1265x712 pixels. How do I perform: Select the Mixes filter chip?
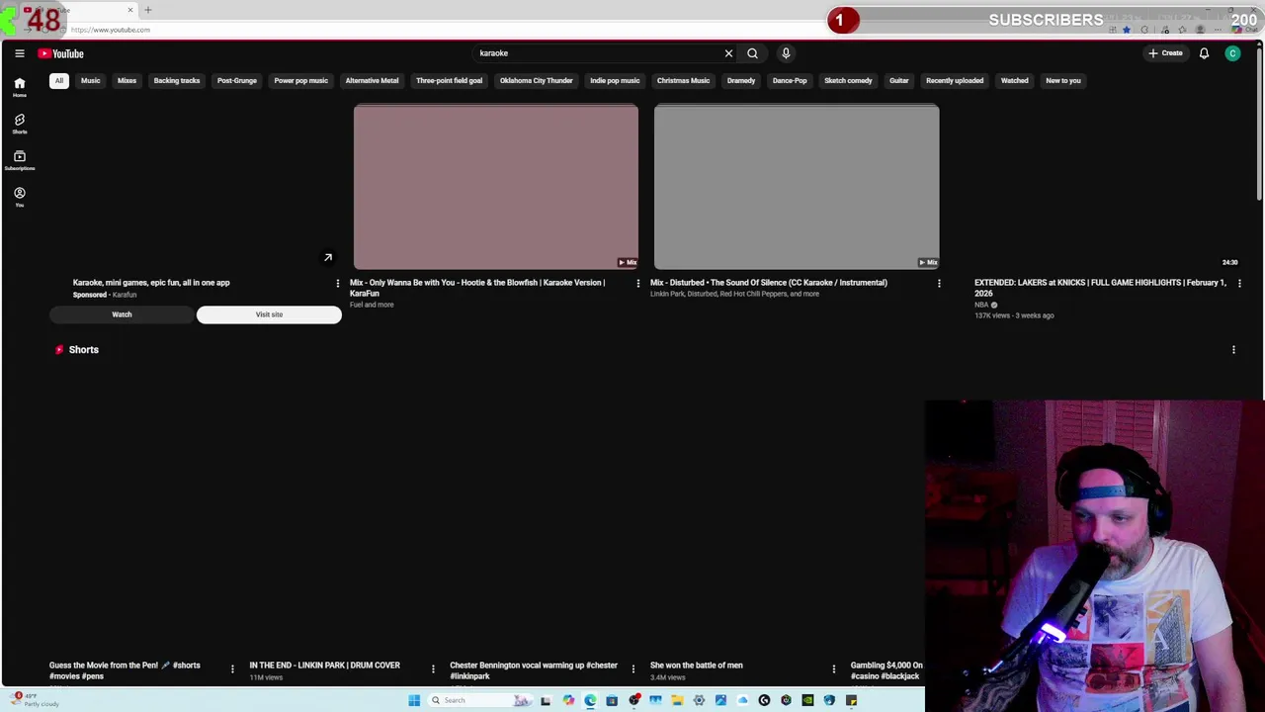126,81
